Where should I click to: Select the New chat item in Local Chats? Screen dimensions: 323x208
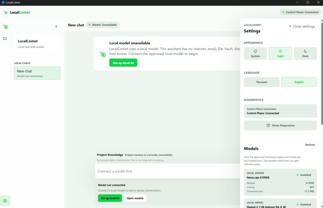click(x=37, y=73)
